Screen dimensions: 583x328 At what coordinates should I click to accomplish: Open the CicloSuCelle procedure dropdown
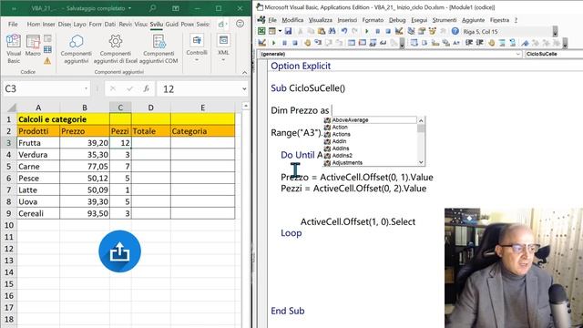554,54
